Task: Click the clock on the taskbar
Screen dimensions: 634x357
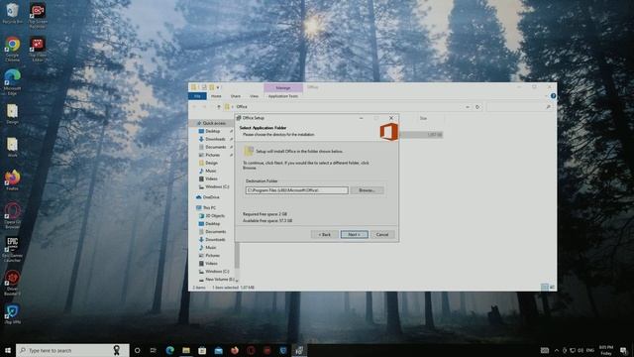Action: [x=605, y=350]
